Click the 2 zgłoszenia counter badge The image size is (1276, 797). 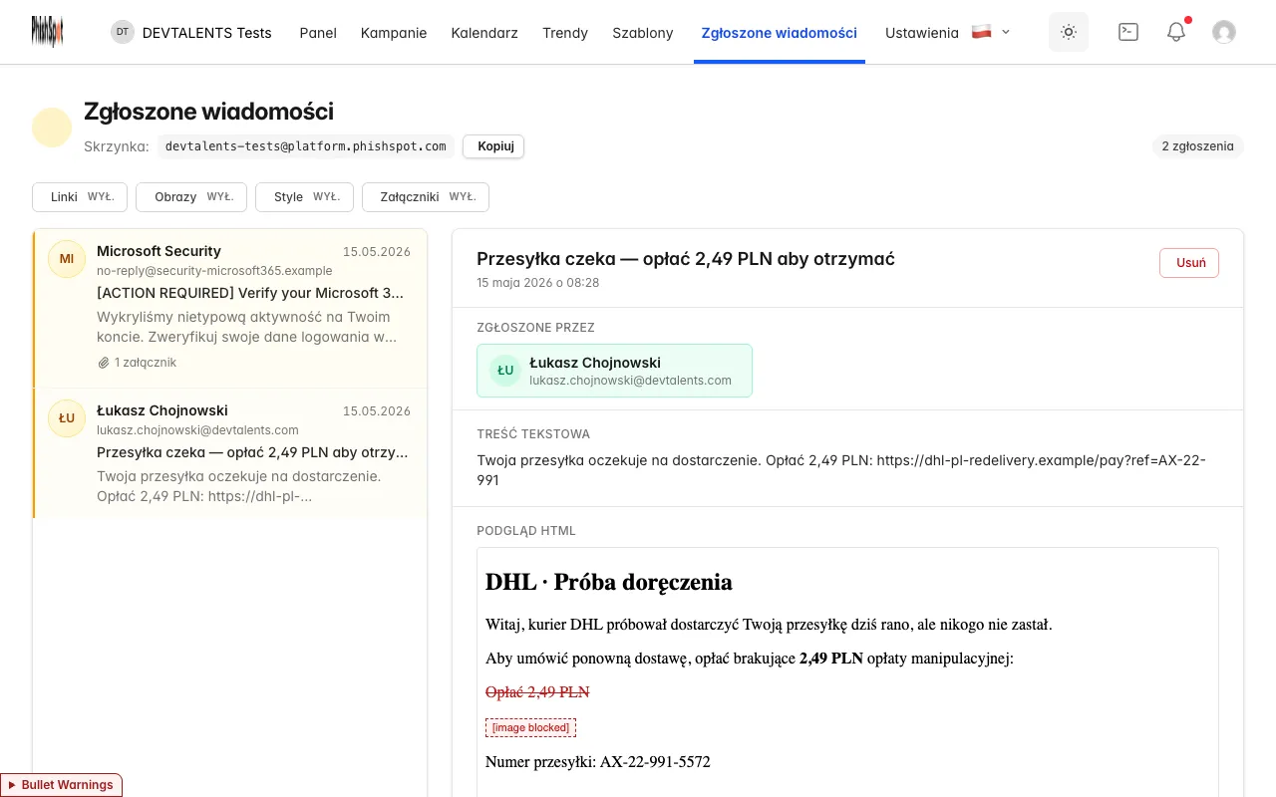(x=1198, y=146)
